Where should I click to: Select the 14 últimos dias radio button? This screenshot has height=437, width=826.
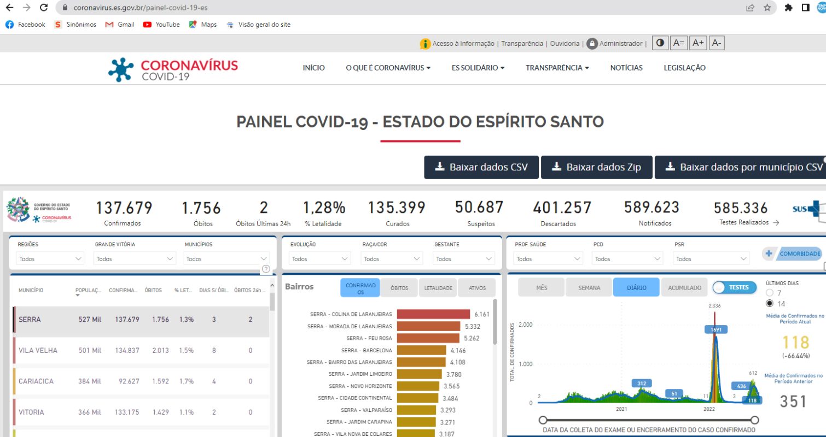(770, 303)
